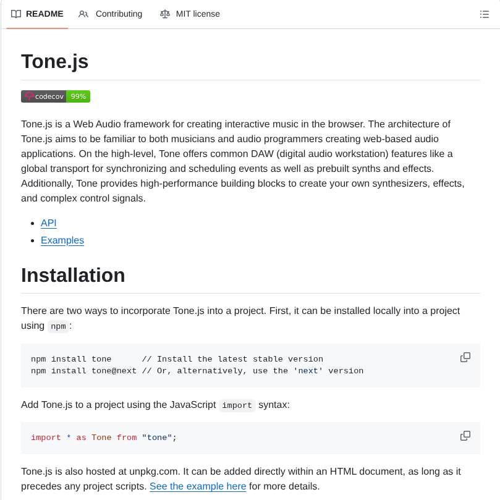Copy the import Tone code snippet
500x500 pixels.
pyautogui.click(x=465, y=436)
